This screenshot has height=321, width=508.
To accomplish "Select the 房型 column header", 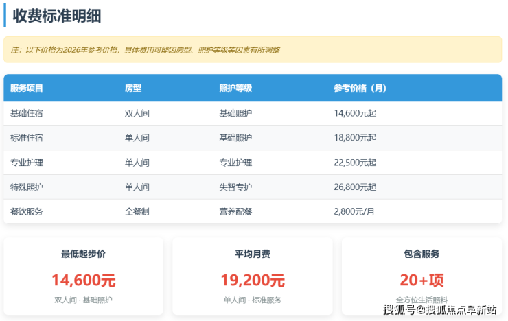I will [133, 88].
